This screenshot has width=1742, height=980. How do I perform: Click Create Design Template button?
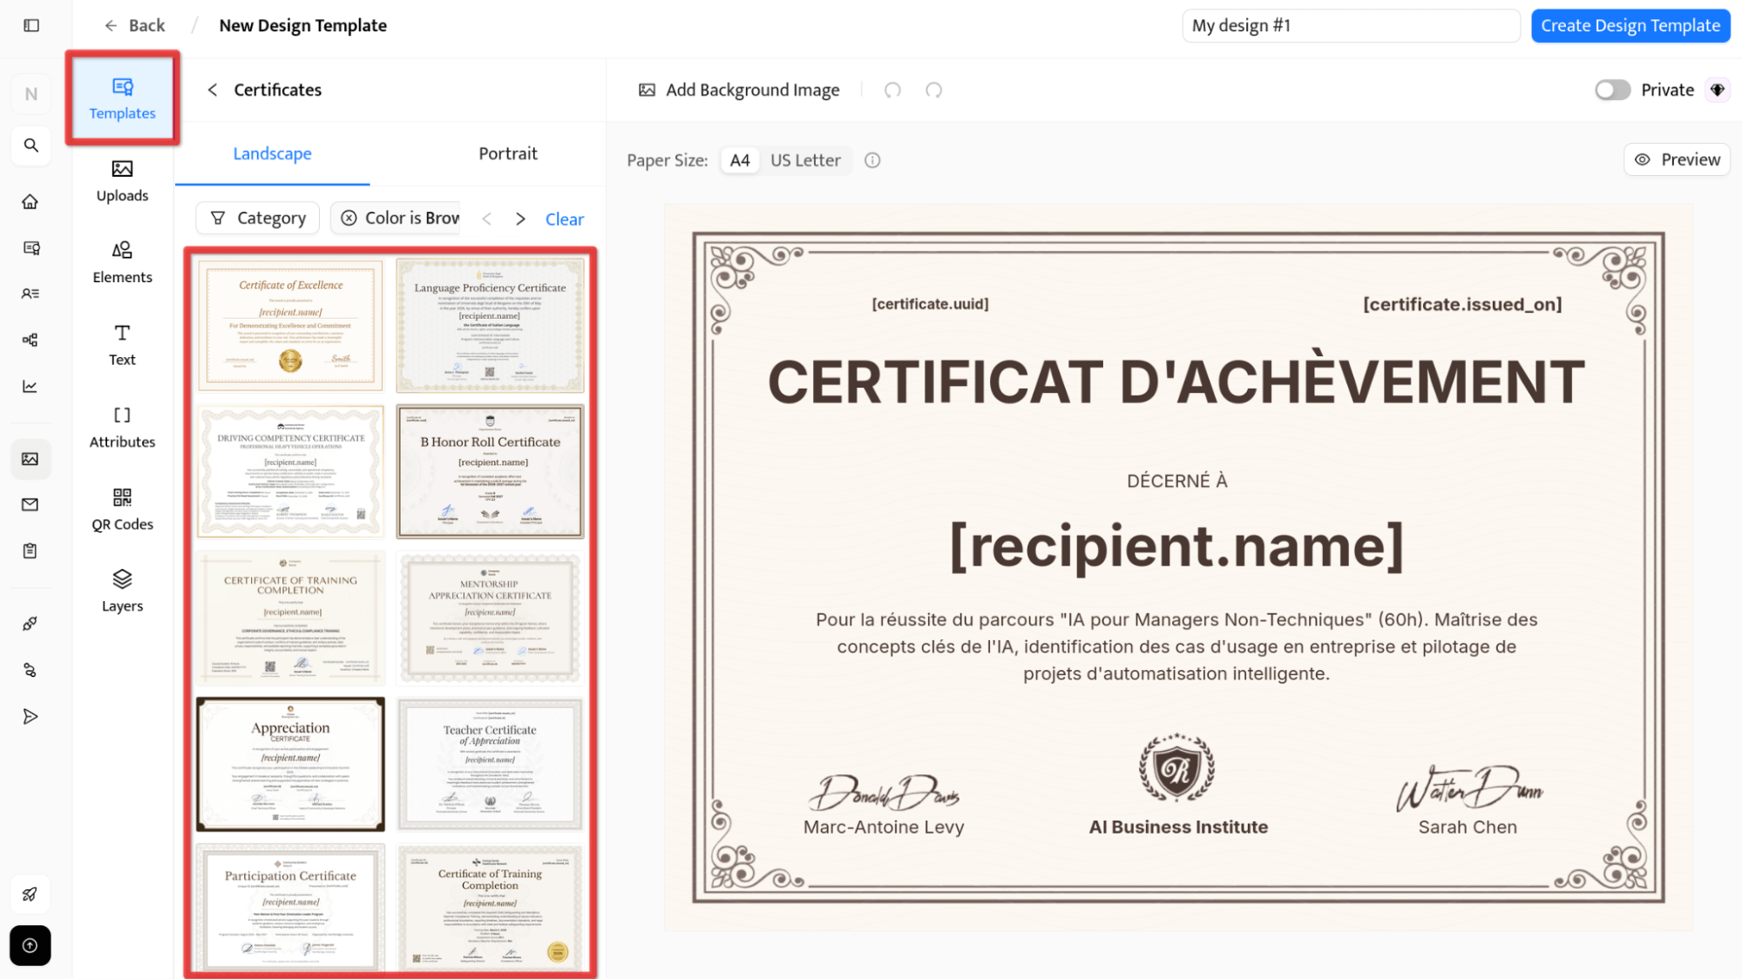[1630, 25]
